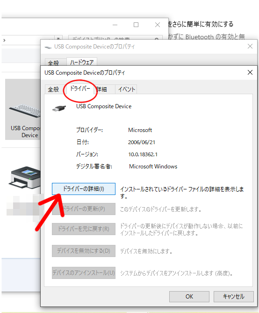Screen dimensions: 259x313
Task: Click the ドライバーの更新(P) update driver button
Action: click(x=84, y=209)
